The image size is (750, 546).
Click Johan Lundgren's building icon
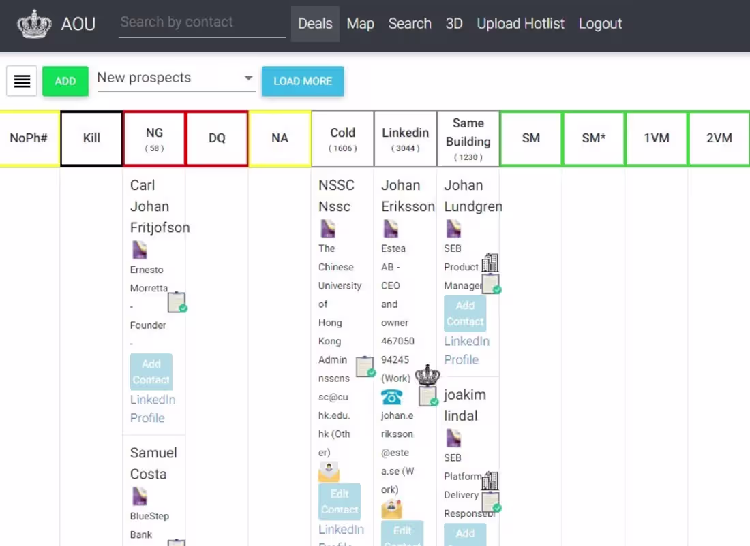490,263
